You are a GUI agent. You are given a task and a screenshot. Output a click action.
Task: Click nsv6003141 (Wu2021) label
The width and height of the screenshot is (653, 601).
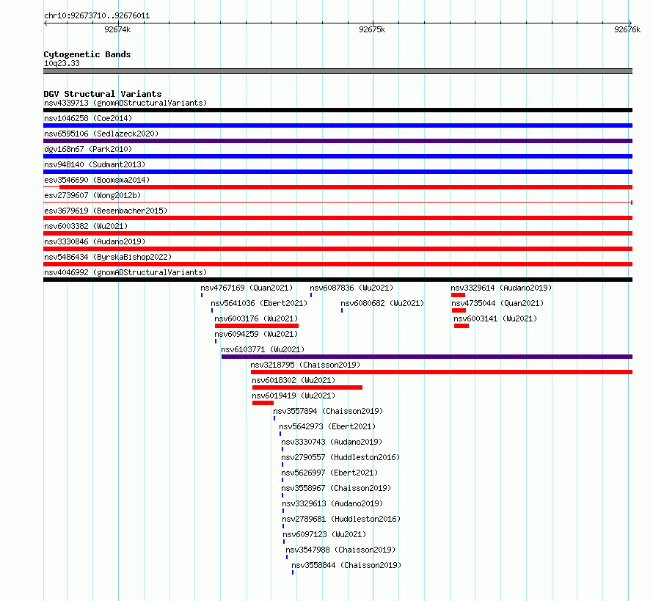495,318
